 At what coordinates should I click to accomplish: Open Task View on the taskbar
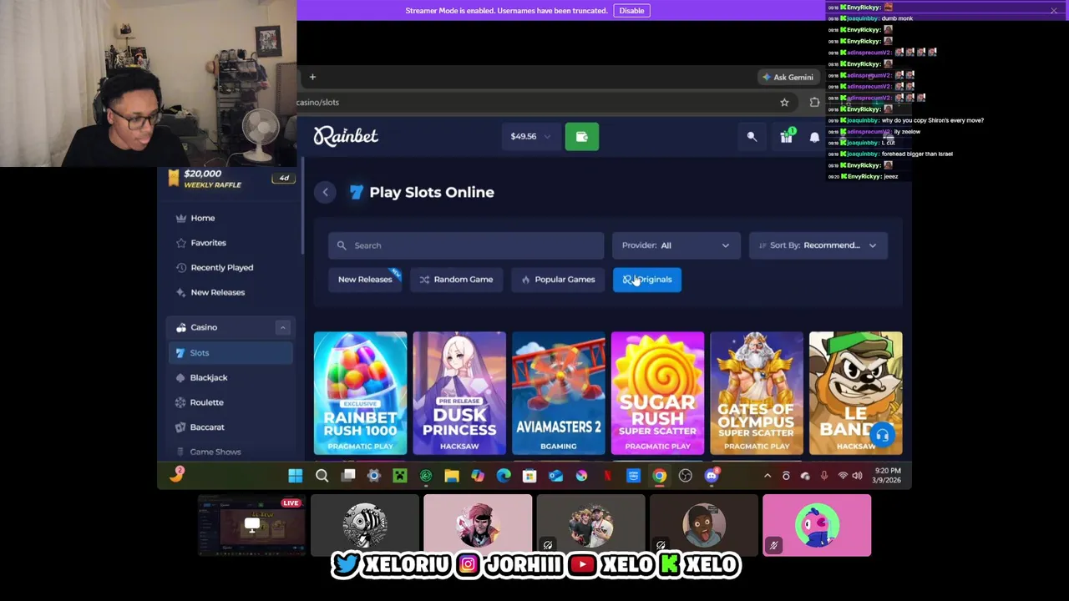click(348, 476)
